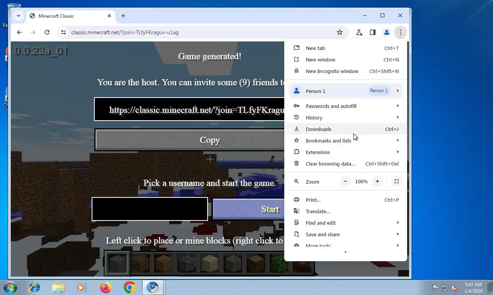Click the New Incognito window icon
The height and width of the screenshot is (295, 493).
coord(297,71)
